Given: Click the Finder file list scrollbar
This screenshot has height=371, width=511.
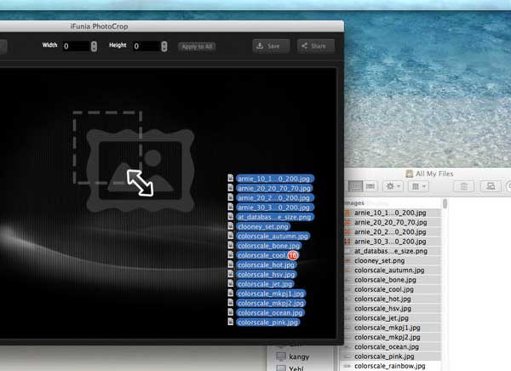Looking at the screenshot, I should [445, 204].
